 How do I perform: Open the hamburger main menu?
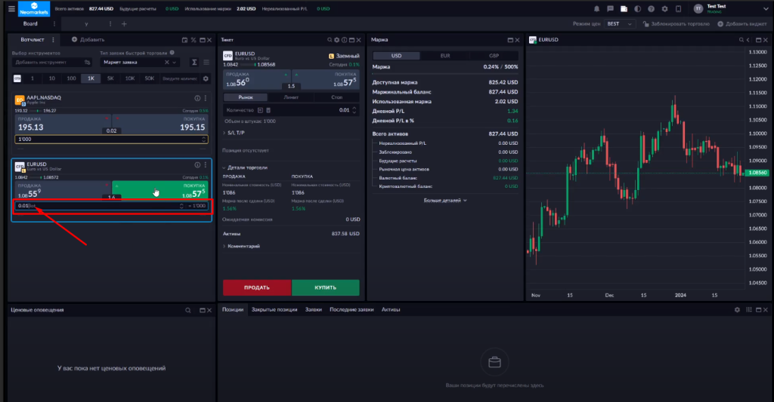pos(11,8)
